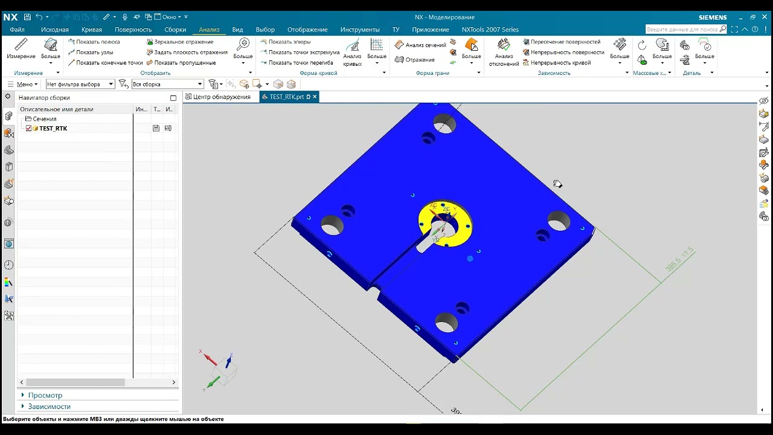Click Показать конечные точки command
The image size is (773, 435).
click(105, 62)
